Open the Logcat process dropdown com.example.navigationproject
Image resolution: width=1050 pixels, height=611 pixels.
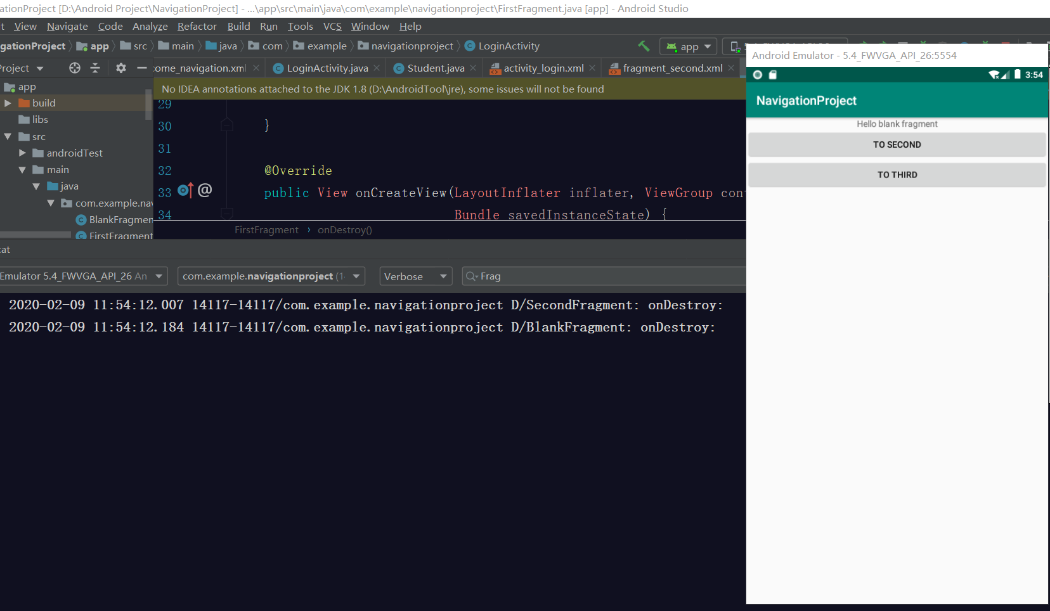271,276
